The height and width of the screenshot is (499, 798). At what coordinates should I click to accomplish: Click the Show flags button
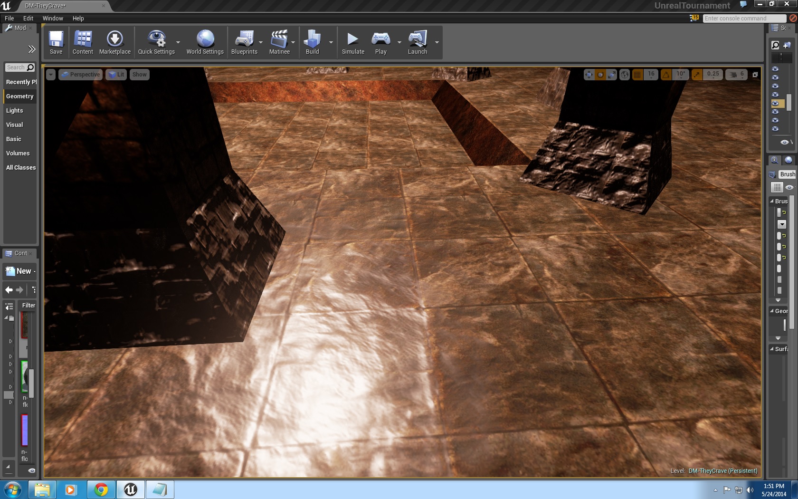click(139, 75)
